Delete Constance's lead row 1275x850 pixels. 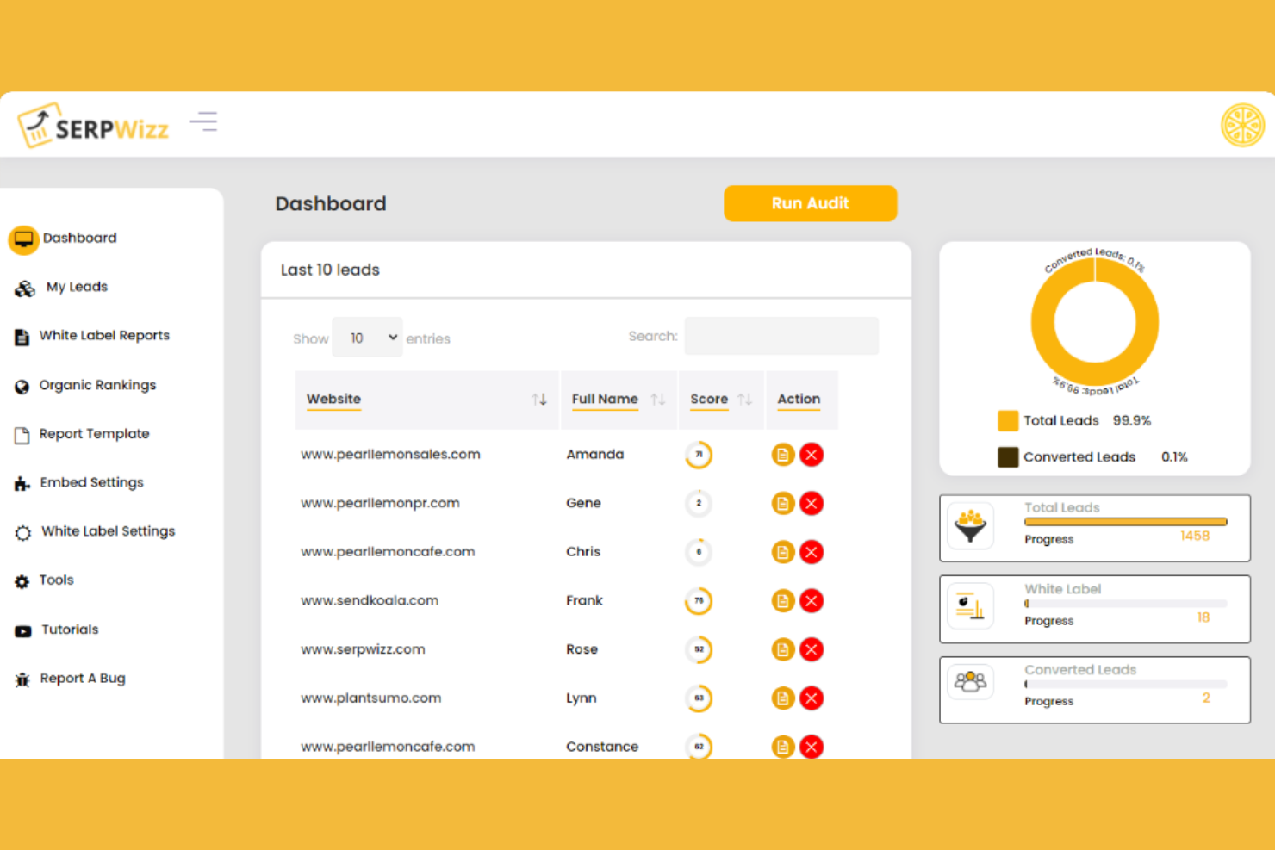[812, 747]
